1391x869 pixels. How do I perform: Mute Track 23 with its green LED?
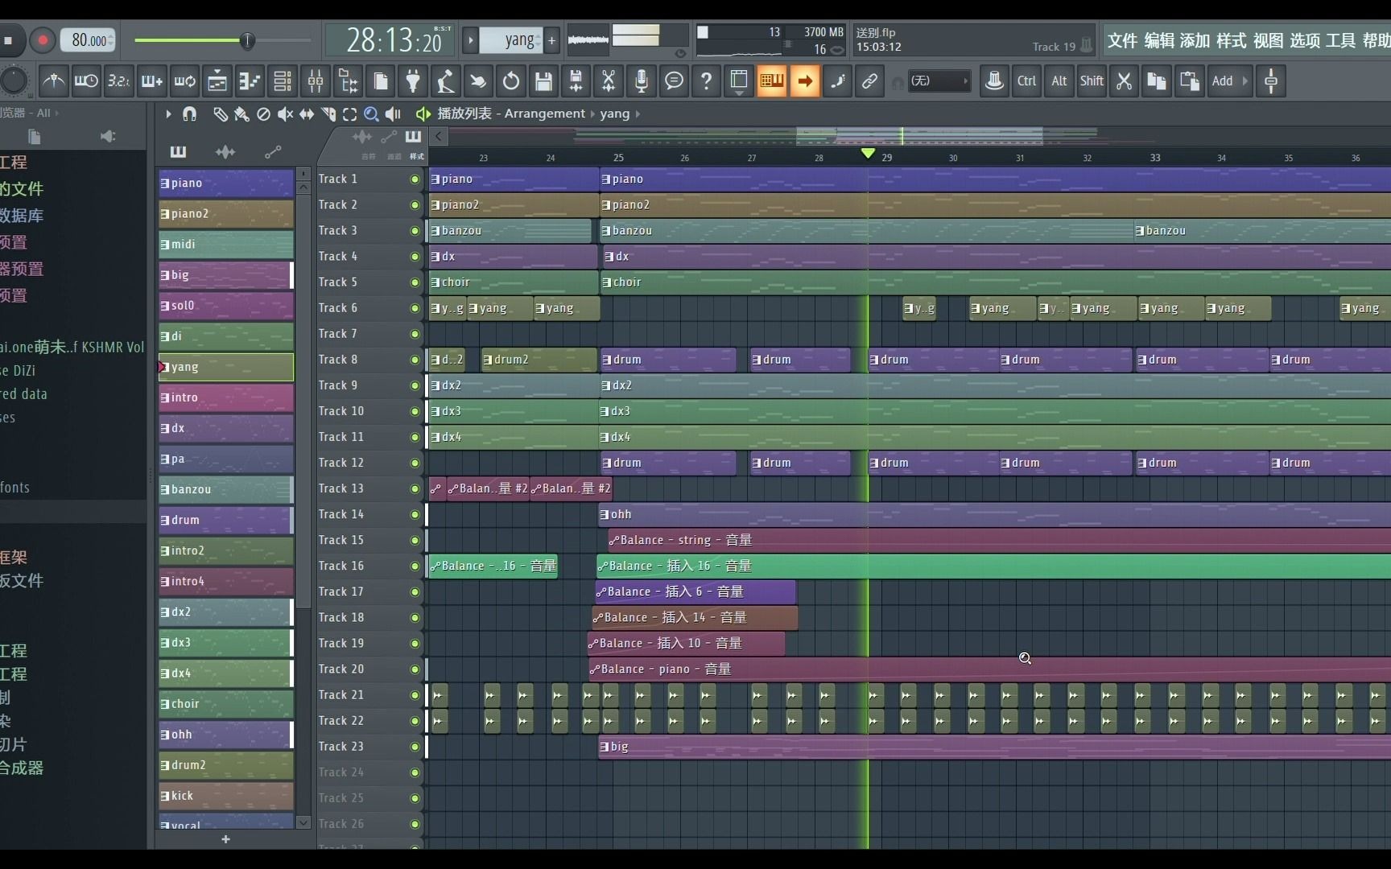[x=415, y=747]
